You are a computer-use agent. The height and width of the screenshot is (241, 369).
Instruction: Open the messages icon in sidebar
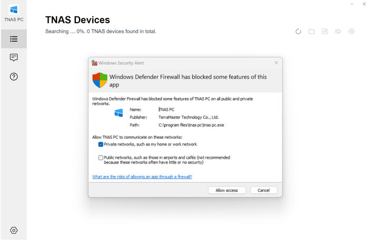pos(14,57)
